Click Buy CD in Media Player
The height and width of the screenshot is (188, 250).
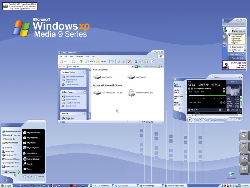click(x=234, y=82)
